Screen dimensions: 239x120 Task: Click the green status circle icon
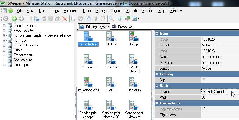11,11
